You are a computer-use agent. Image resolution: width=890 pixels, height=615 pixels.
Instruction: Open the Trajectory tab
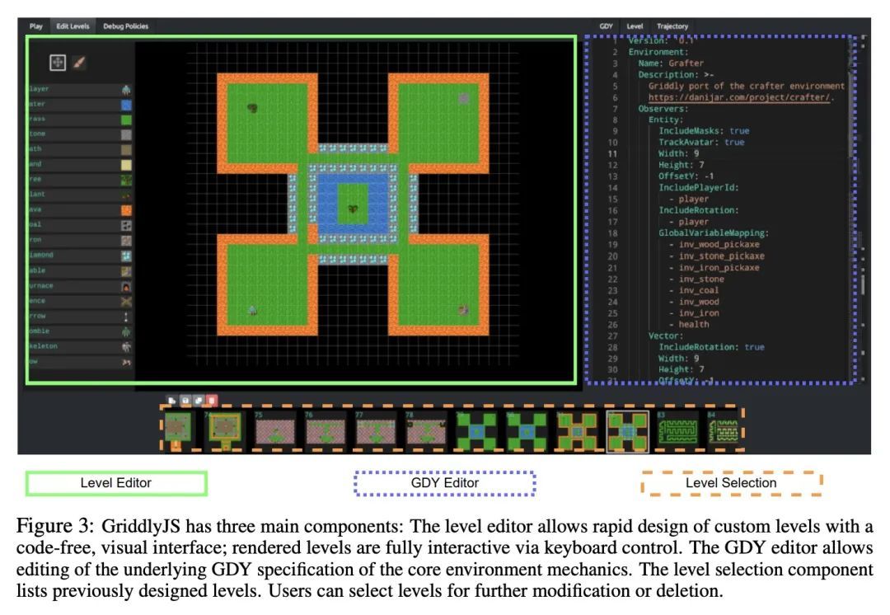pos(672,26)
